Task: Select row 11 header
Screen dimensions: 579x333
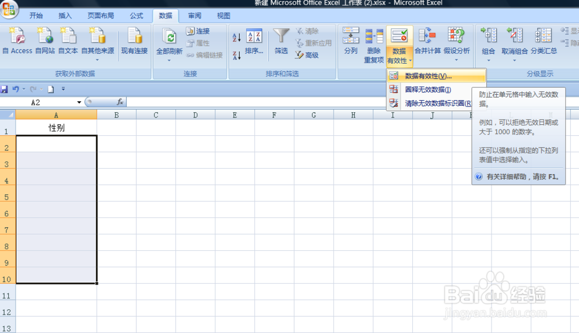Action: click(x=8, y=292)
